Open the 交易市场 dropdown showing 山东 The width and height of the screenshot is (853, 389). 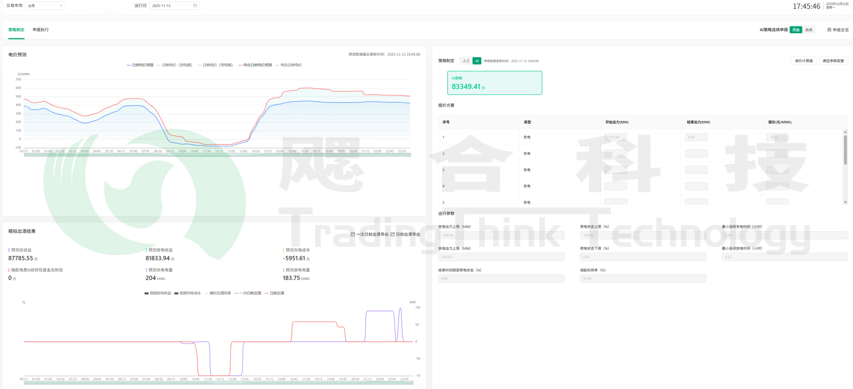click(x=45, y=6)
